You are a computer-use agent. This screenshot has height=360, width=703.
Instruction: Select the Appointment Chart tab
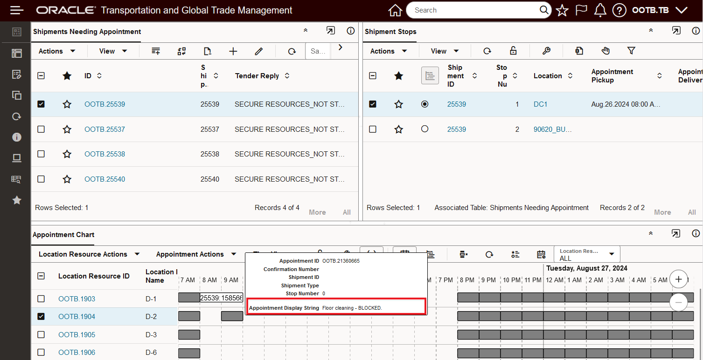pyautogui.click(x=63, y=235)
